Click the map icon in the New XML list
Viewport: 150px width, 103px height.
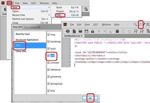point(48,35)
